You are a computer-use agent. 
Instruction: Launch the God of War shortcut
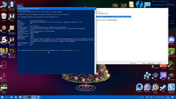pyautogui.click(x=4, y=65)
